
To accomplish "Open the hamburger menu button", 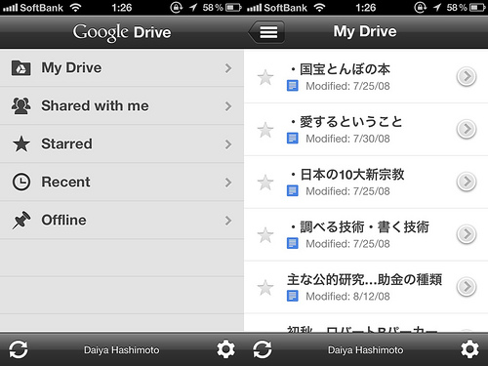I will click(x=266, y=32).
